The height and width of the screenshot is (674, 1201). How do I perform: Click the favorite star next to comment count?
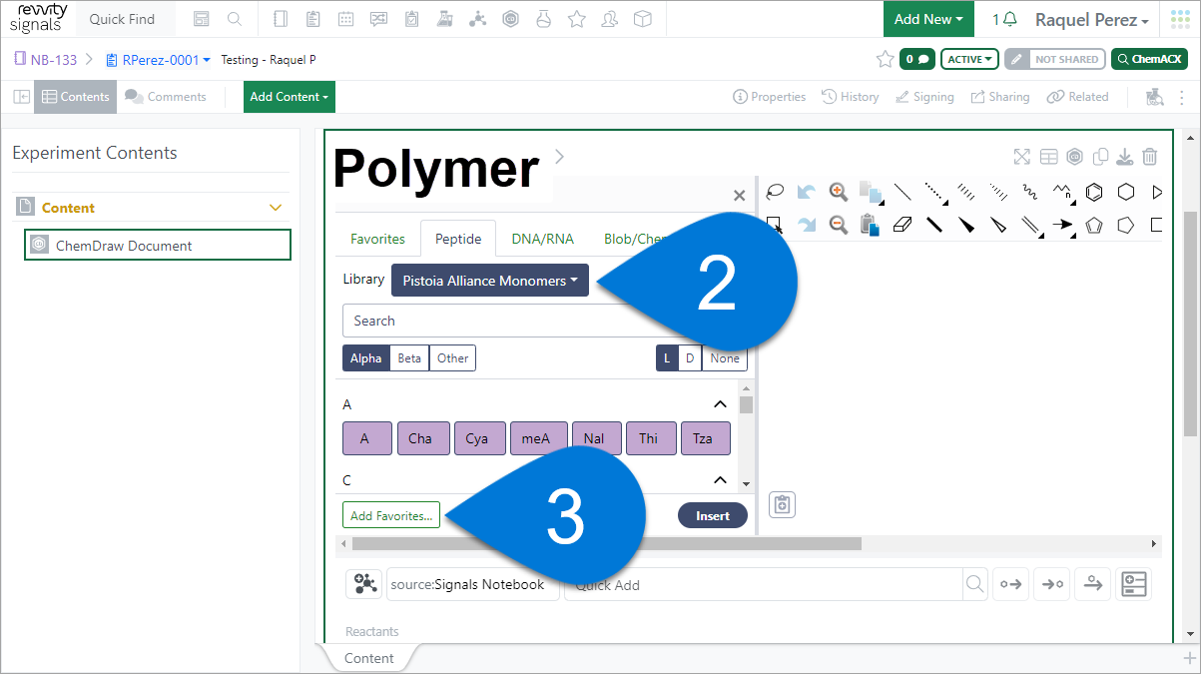click(885, 59)
